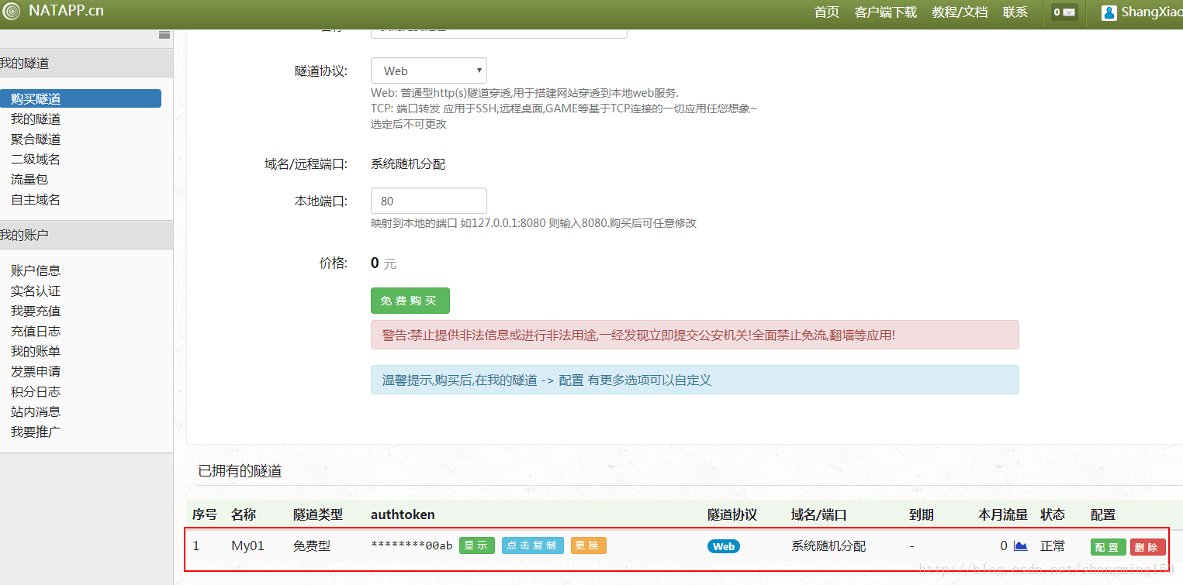
Task: Click the 我的隧道 section header
Action: click(x=86, y=64)
